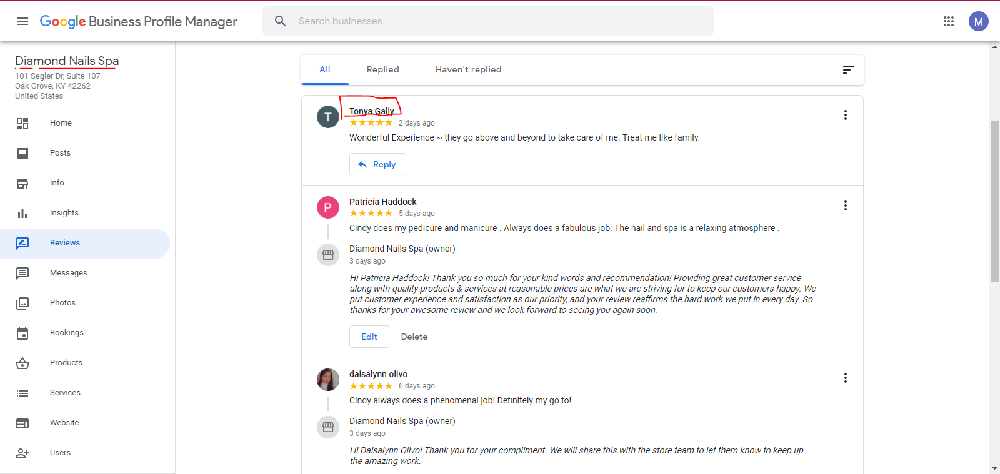Image resolution: width=1000 pixels, height=474 pixels.
Task: Click the Products basket icon
Action: click(x=22, y=363)
